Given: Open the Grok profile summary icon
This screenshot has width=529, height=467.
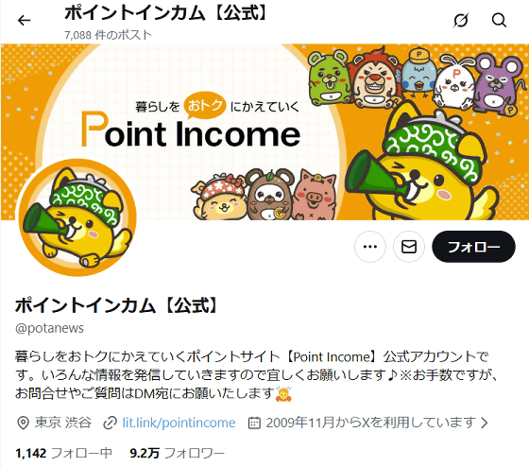Looking at the screenshot, I should click(x=461, y=21).
